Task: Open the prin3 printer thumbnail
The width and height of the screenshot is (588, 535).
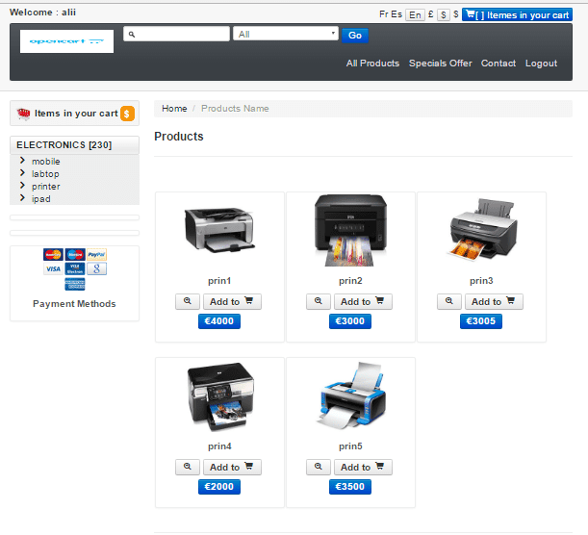Action: [x=481, y=230]
